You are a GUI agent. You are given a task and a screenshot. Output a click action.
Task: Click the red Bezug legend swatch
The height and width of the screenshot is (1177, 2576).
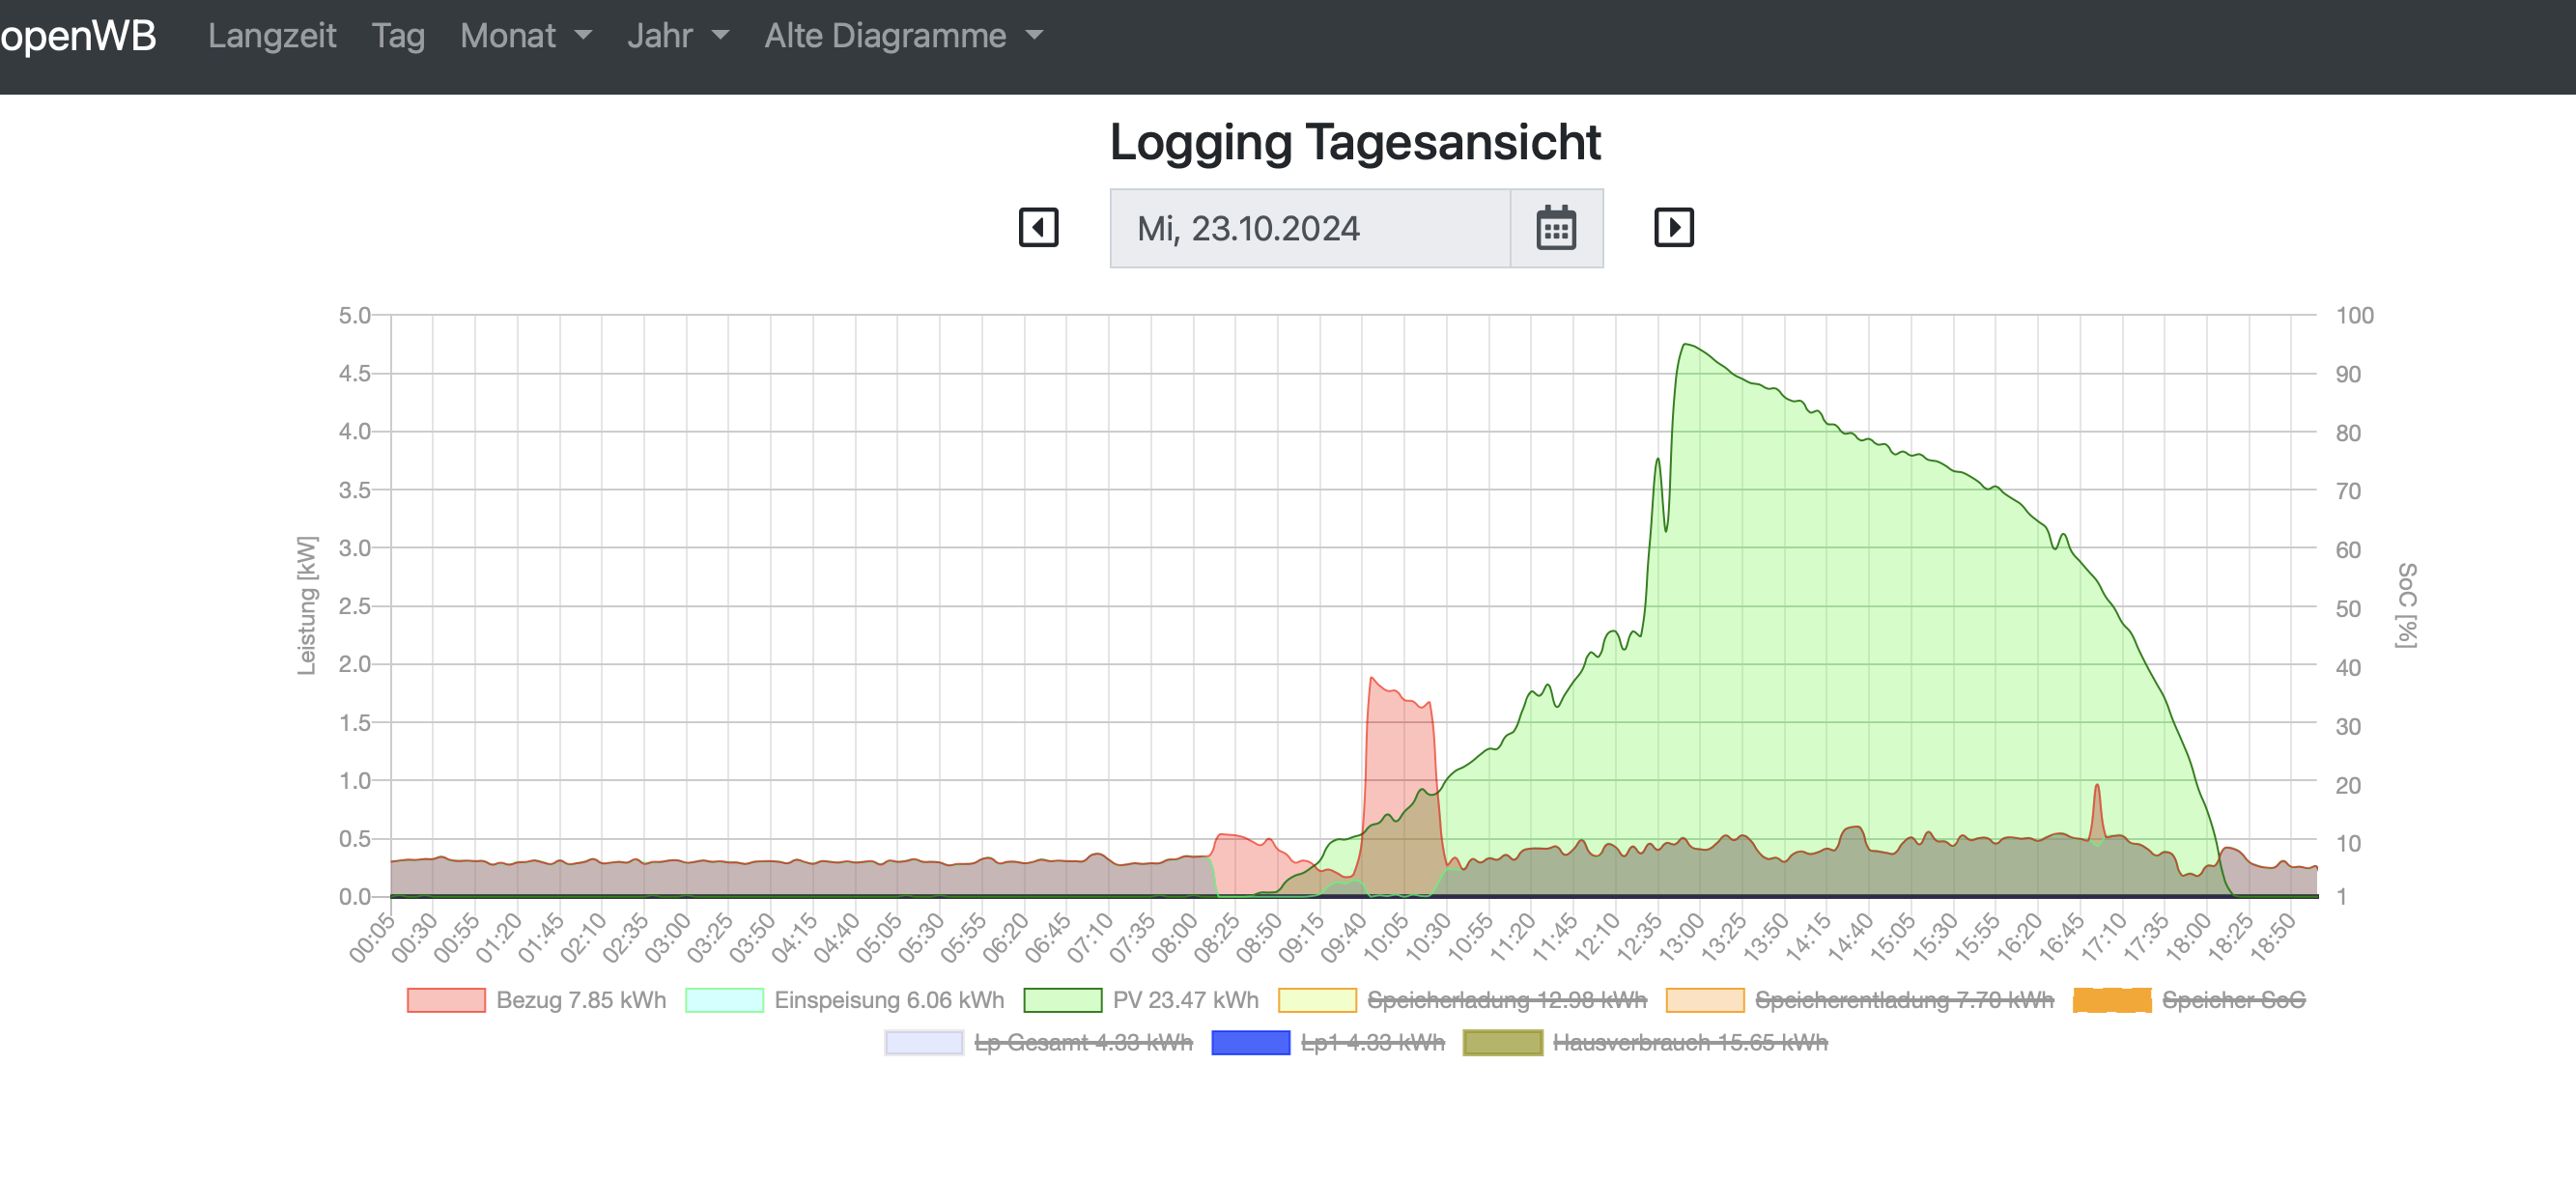coord(446,1000)
